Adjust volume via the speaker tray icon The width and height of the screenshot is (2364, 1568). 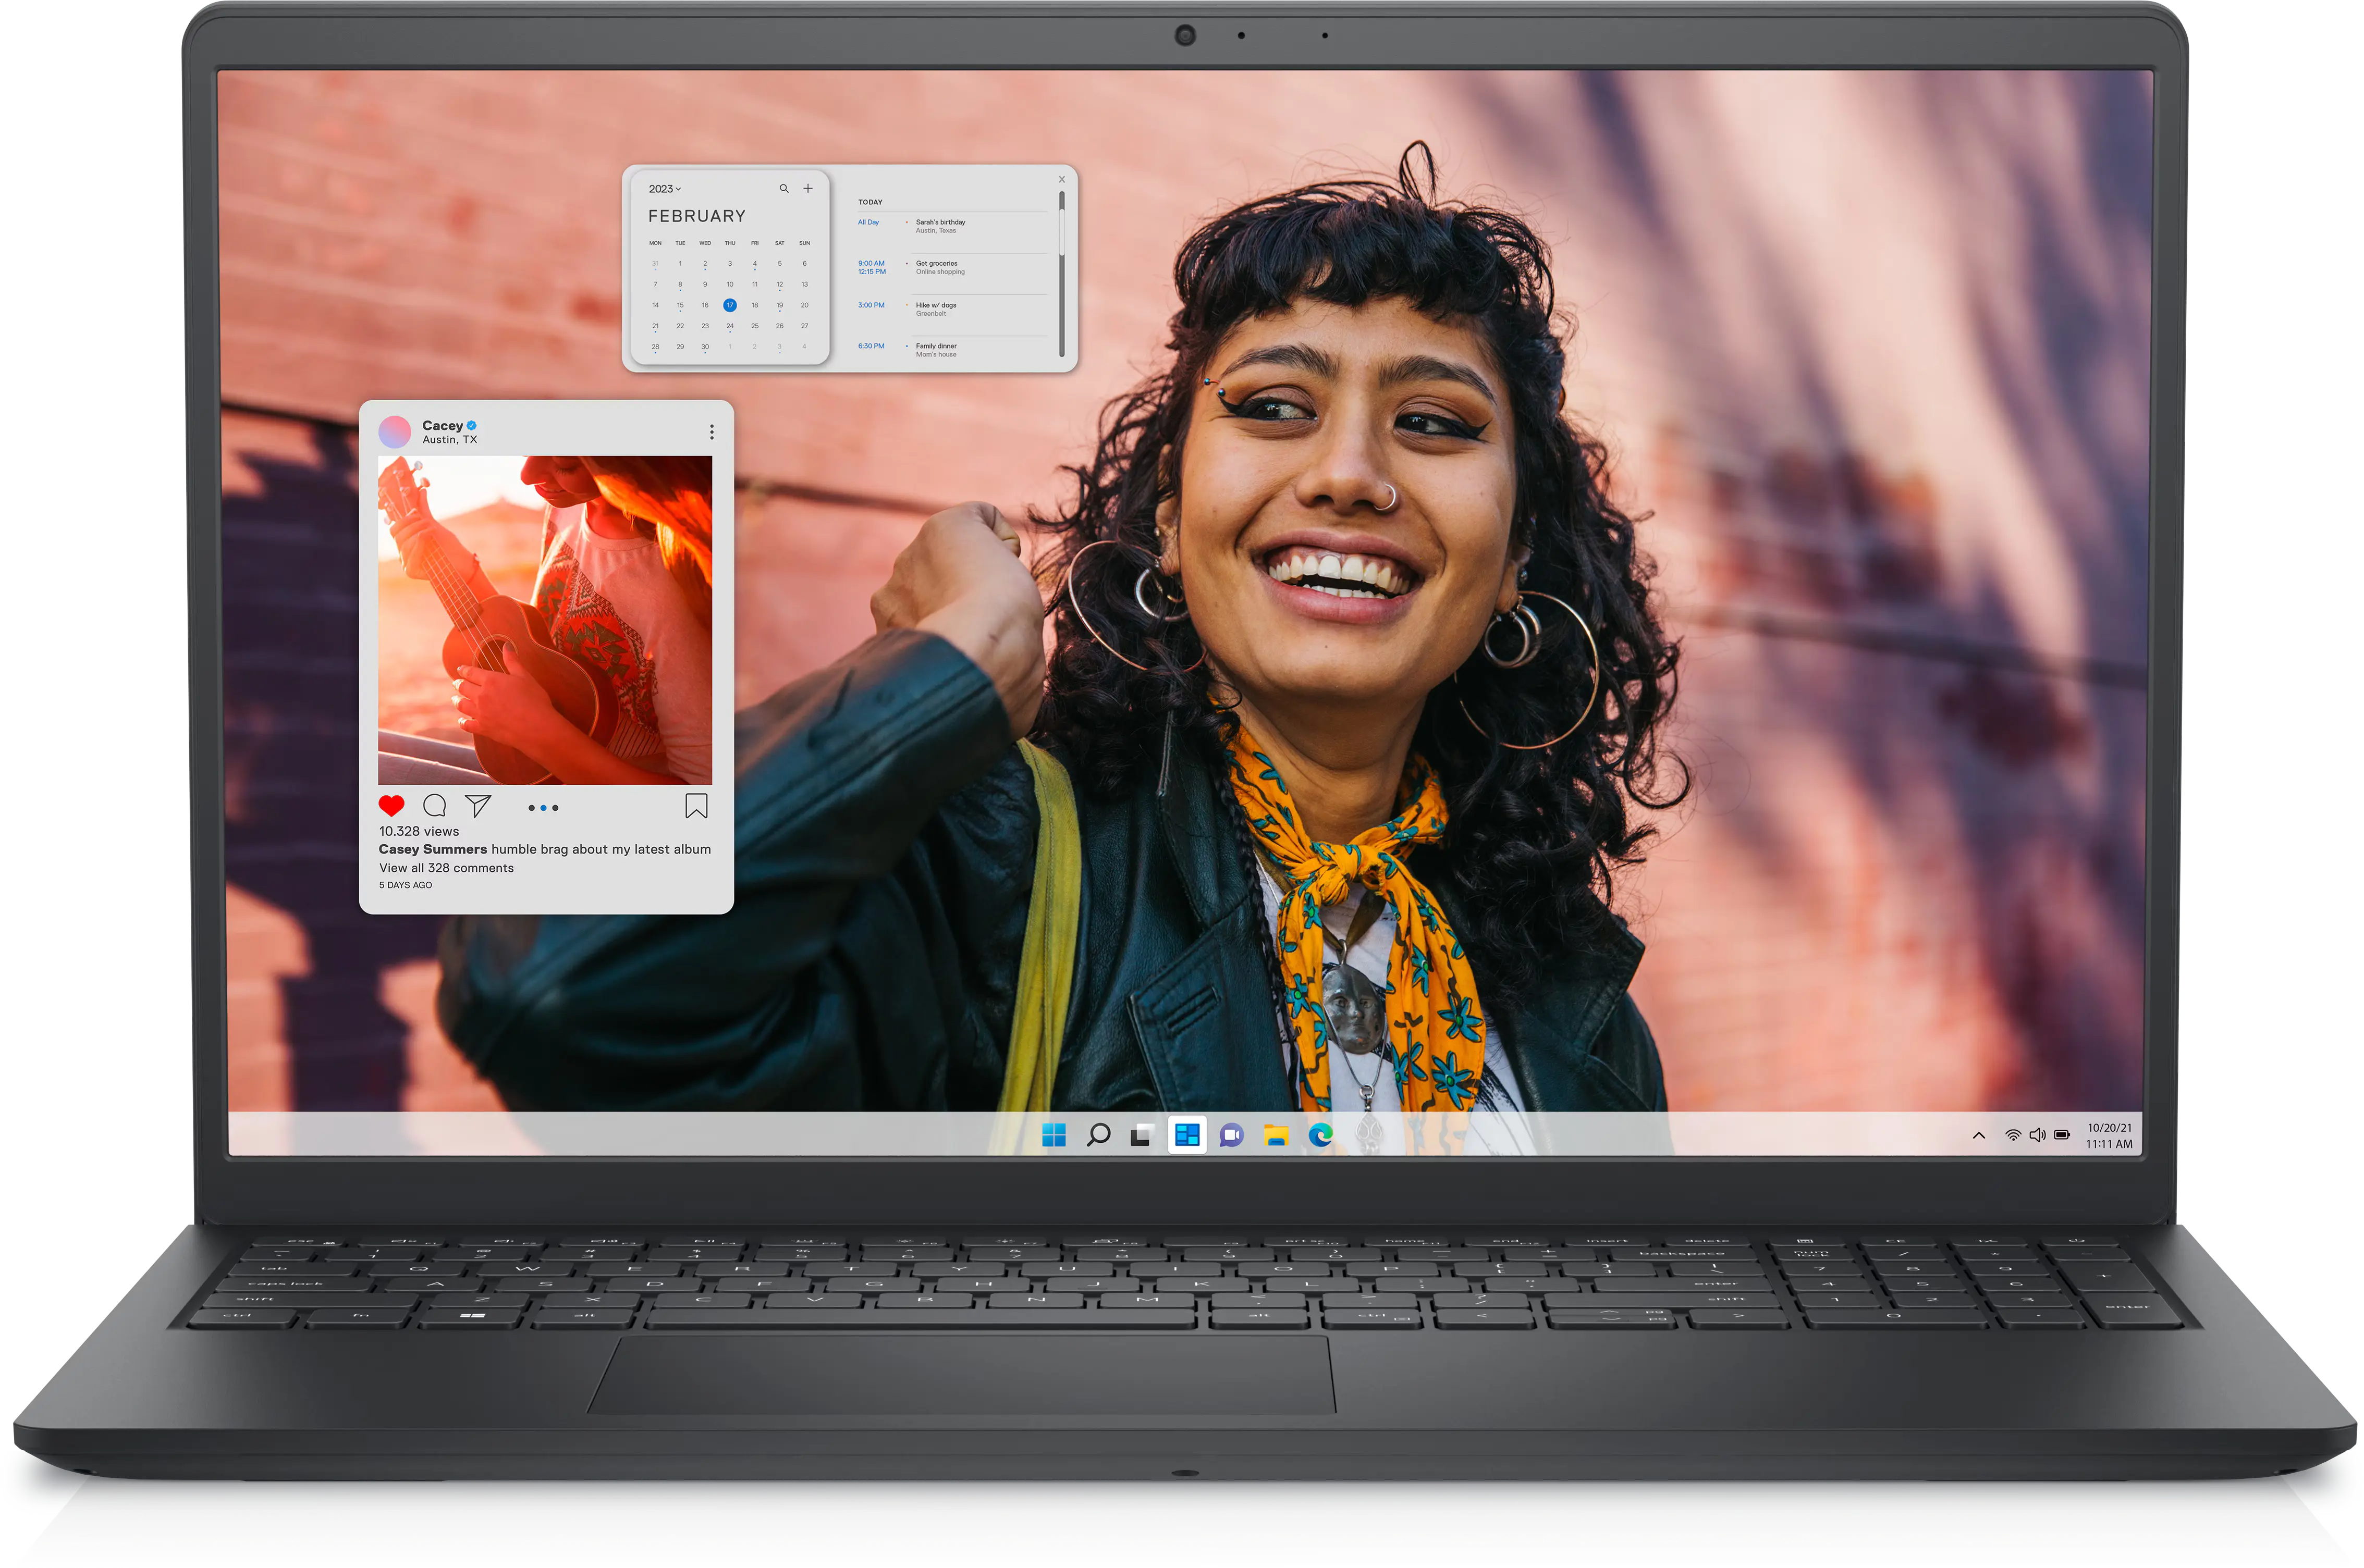2038,1135
